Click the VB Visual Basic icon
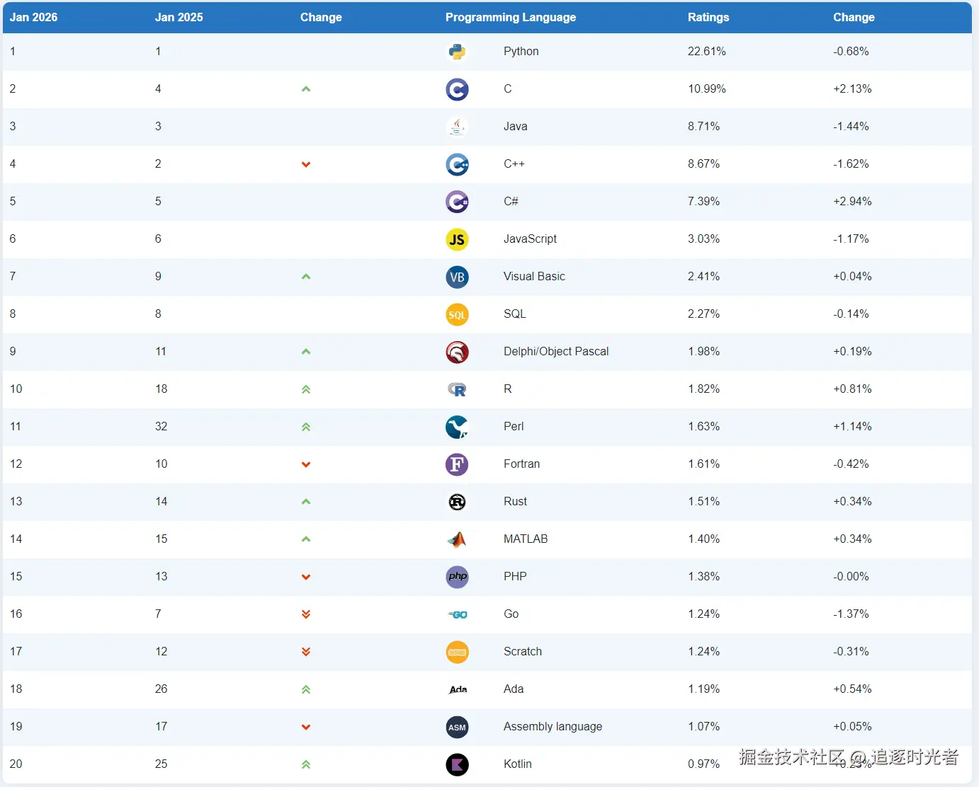Viewport: 979px width, 787px height. (x=457, y=277)
